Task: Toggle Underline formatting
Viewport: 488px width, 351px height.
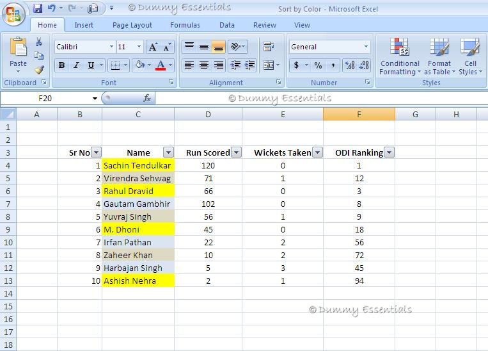Action: [x=91, y=65]
